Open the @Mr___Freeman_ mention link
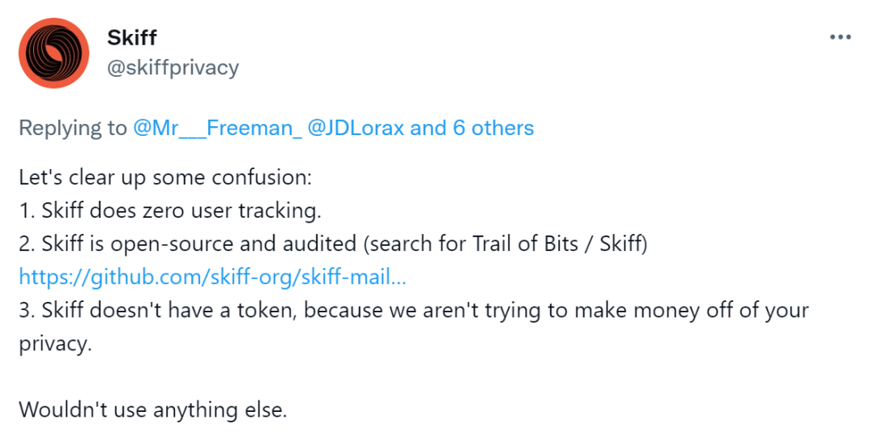 [218, 128]
